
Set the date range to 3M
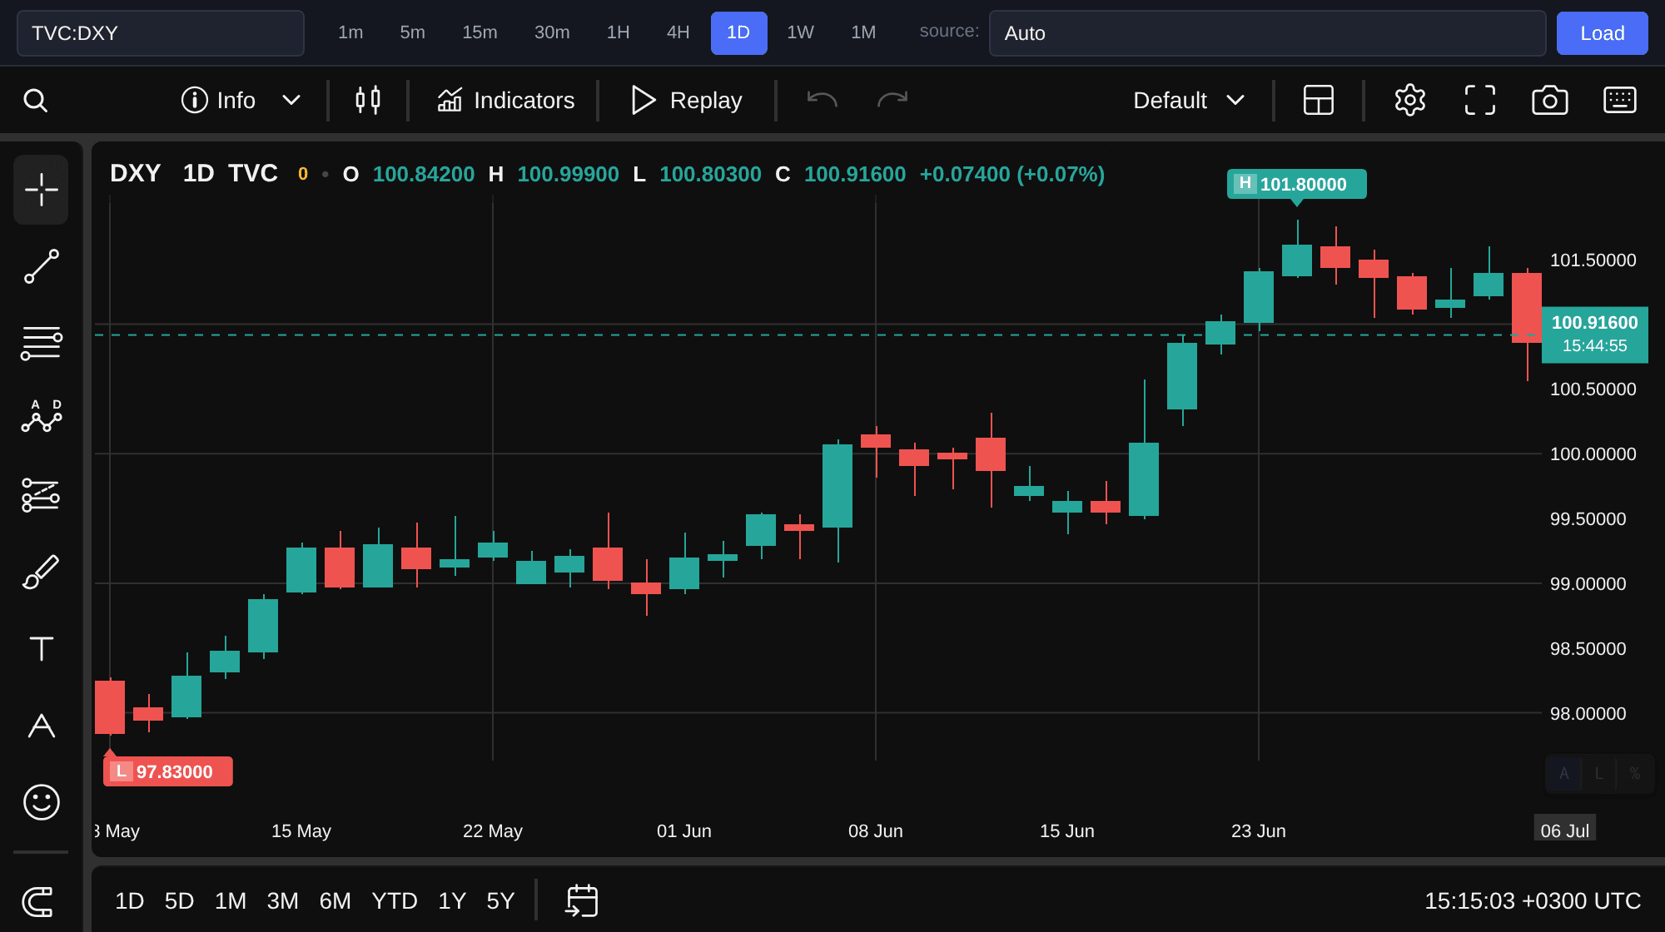pyautogui.click(x=282, y=901)
